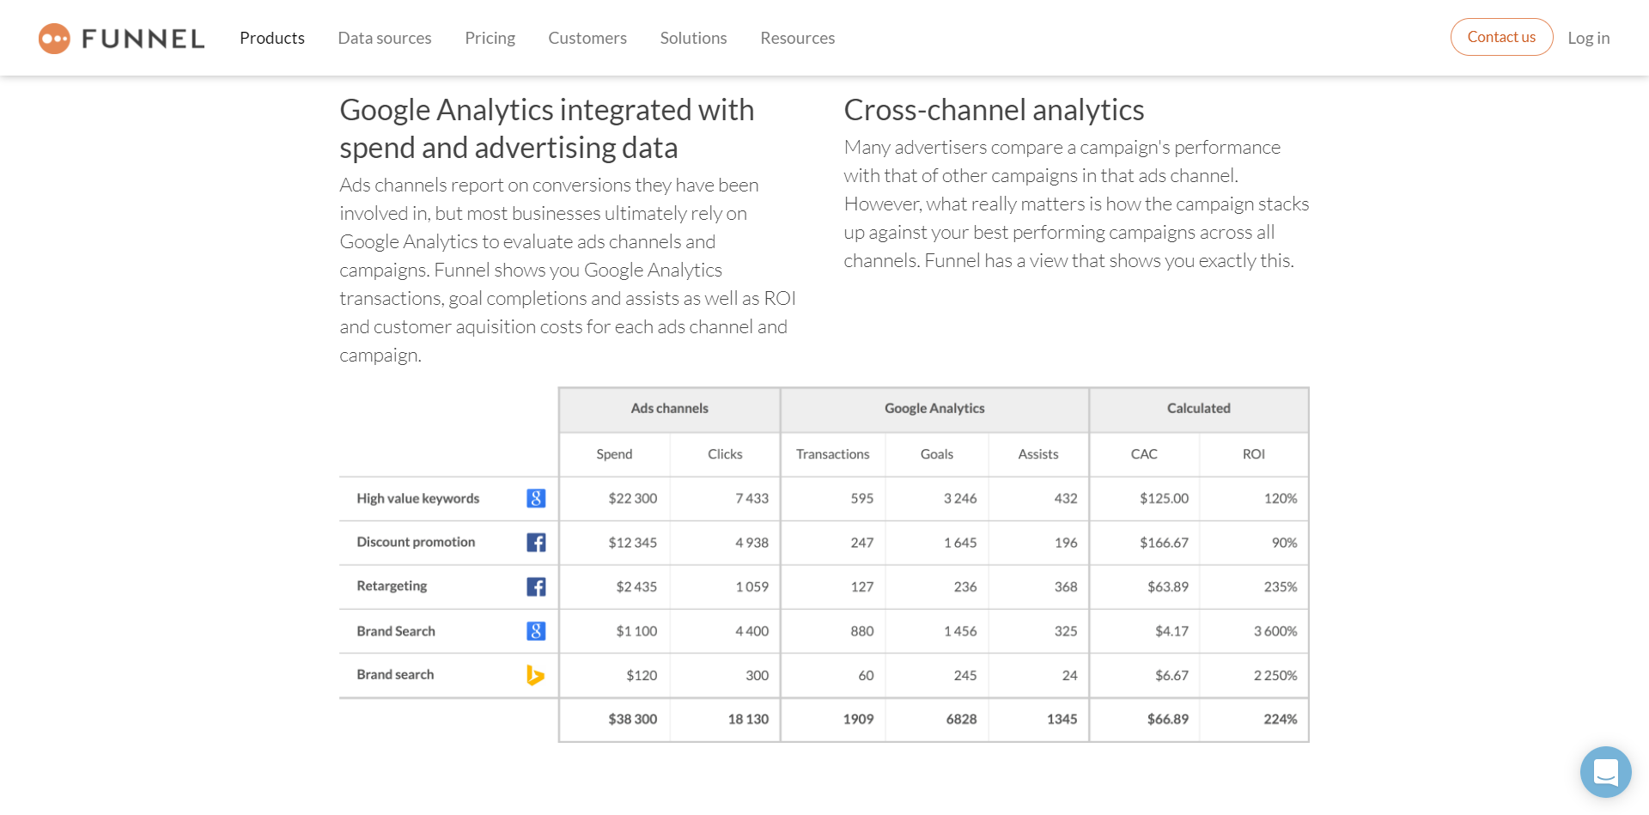Click the Log in link
This screenshot has height=815, width=1649.
[x=1588, y=38]
